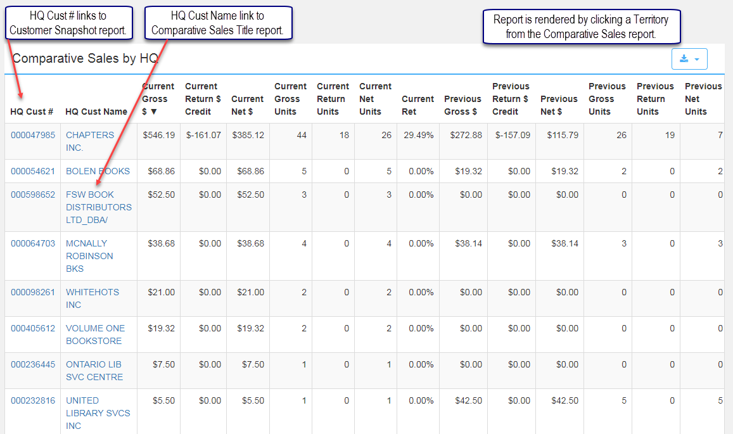The width and height of the screenshot is (733, 434).
Task: Sort by Previous Return Units header
Action: (x=655, y=99)
